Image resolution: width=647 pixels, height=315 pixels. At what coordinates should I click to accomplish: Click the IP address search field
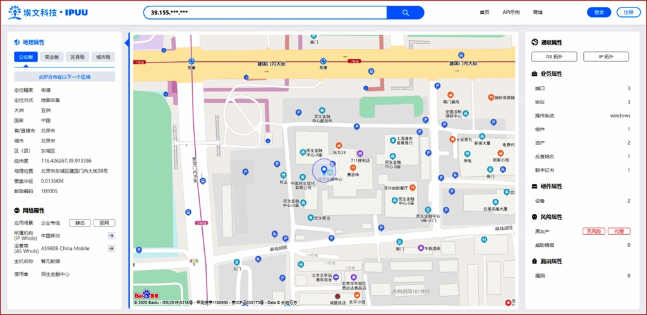point(264,13)
